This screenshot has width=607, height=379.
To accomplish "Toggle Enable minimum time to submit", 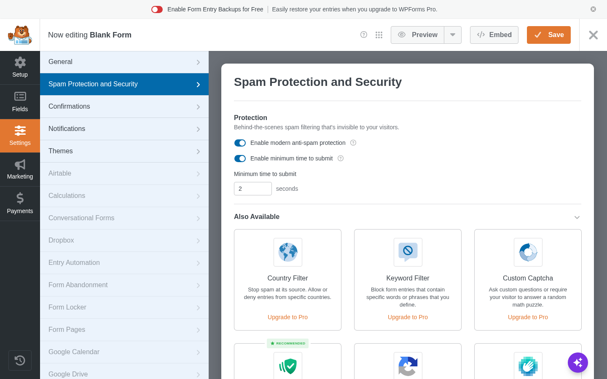I will 240,158.
